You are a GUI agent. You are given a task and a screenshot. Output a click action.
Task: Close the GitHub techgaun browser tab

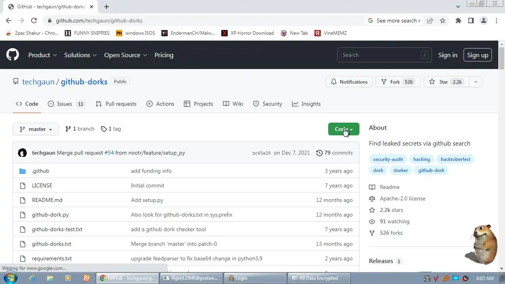tap(91, 7)
